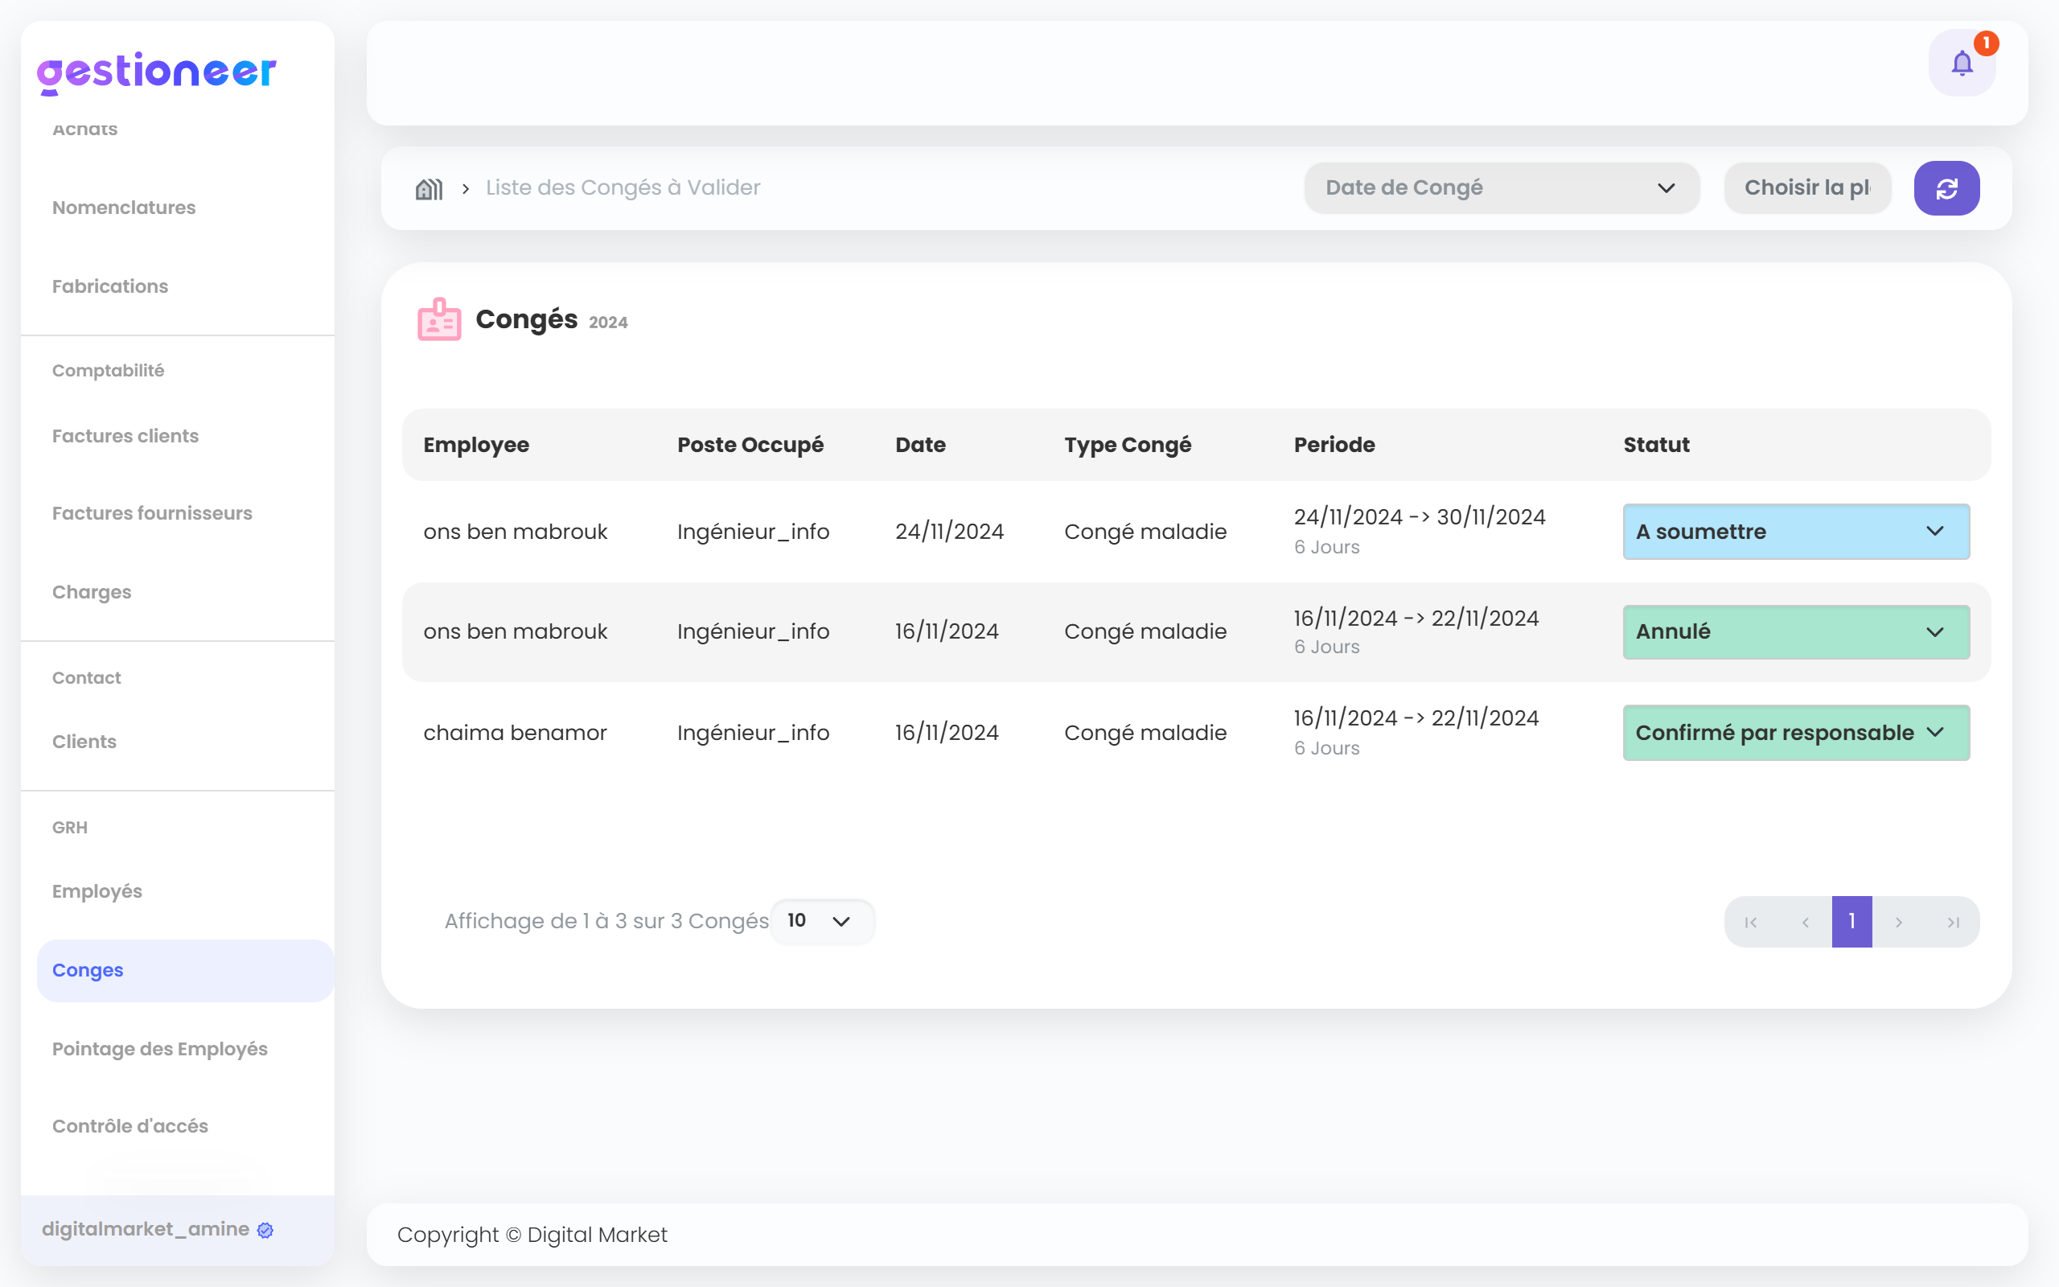The width and height of the screenshot is (2059, 1287).
Task: Click the refresh/reset icon button
Action: (x=1948, y=188)
